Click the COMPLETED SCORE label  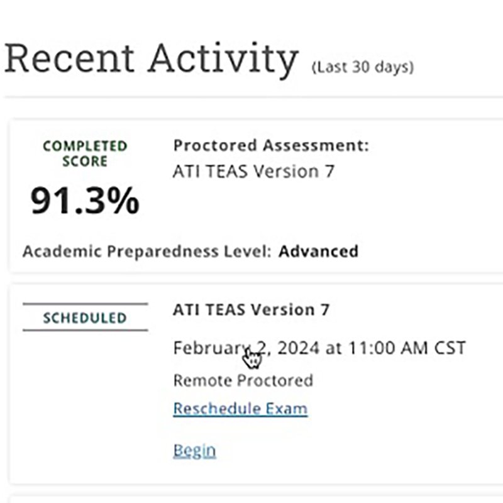pos(85,153)
